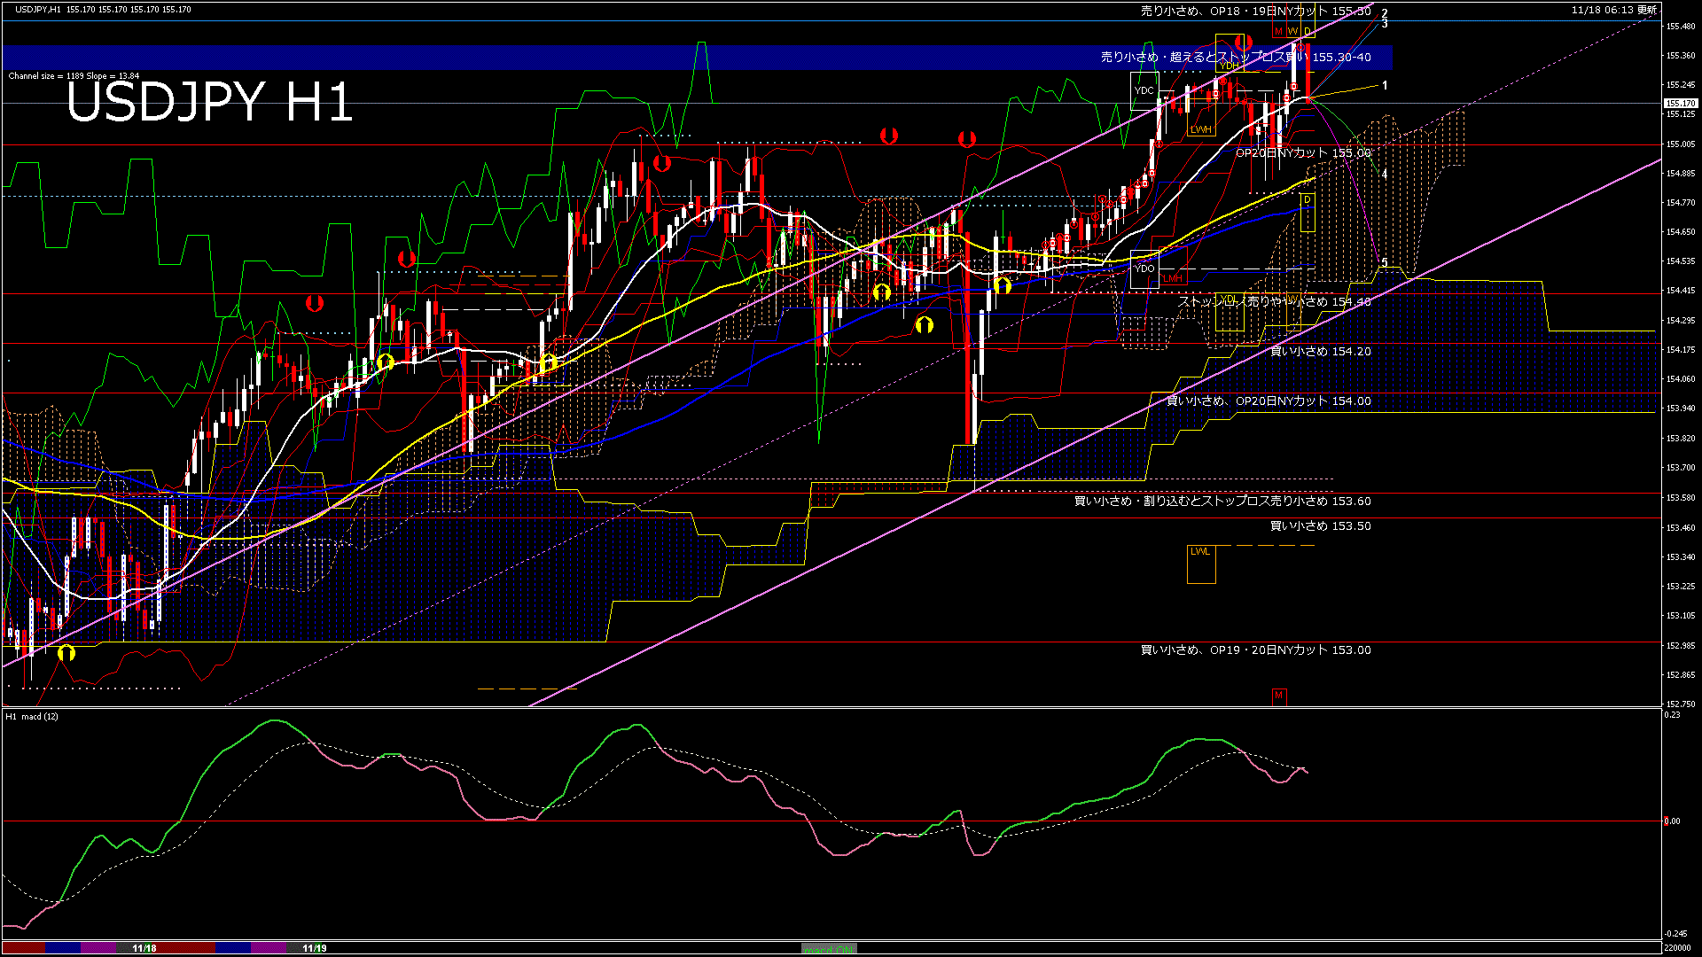1702x957 pixels.
Task: Click the blue 155.30-40 resistance band
Action: (x=532, y=58)
